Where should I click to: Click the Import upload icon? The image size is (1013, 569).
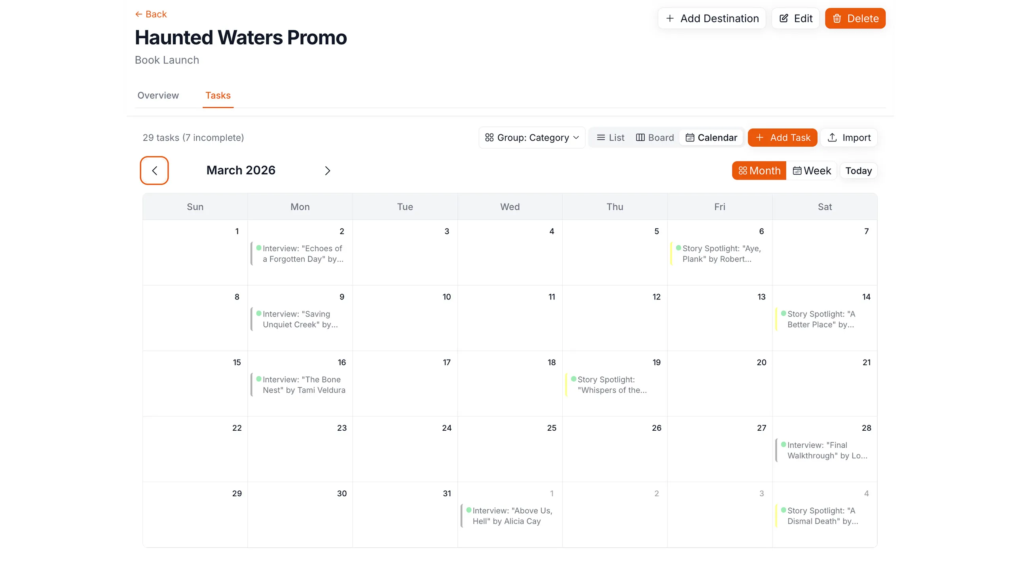[833, 138]
